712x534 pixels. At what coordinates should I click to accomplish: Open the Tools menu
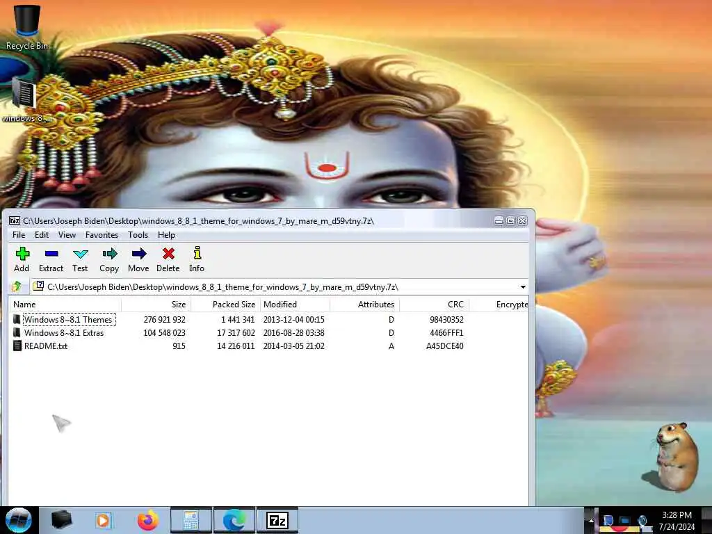[138, 235]
